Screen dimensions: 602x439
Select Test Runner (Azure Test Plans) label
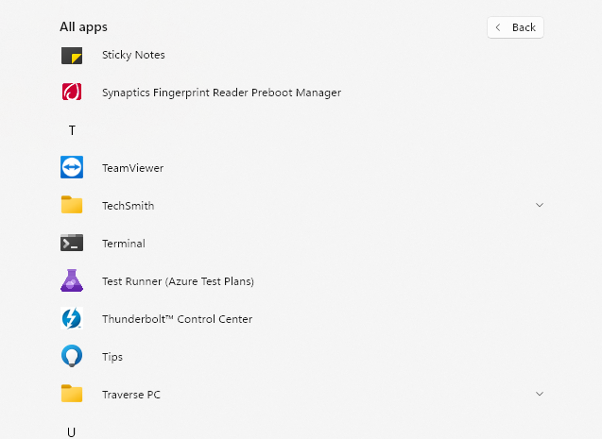pos(178,281)
